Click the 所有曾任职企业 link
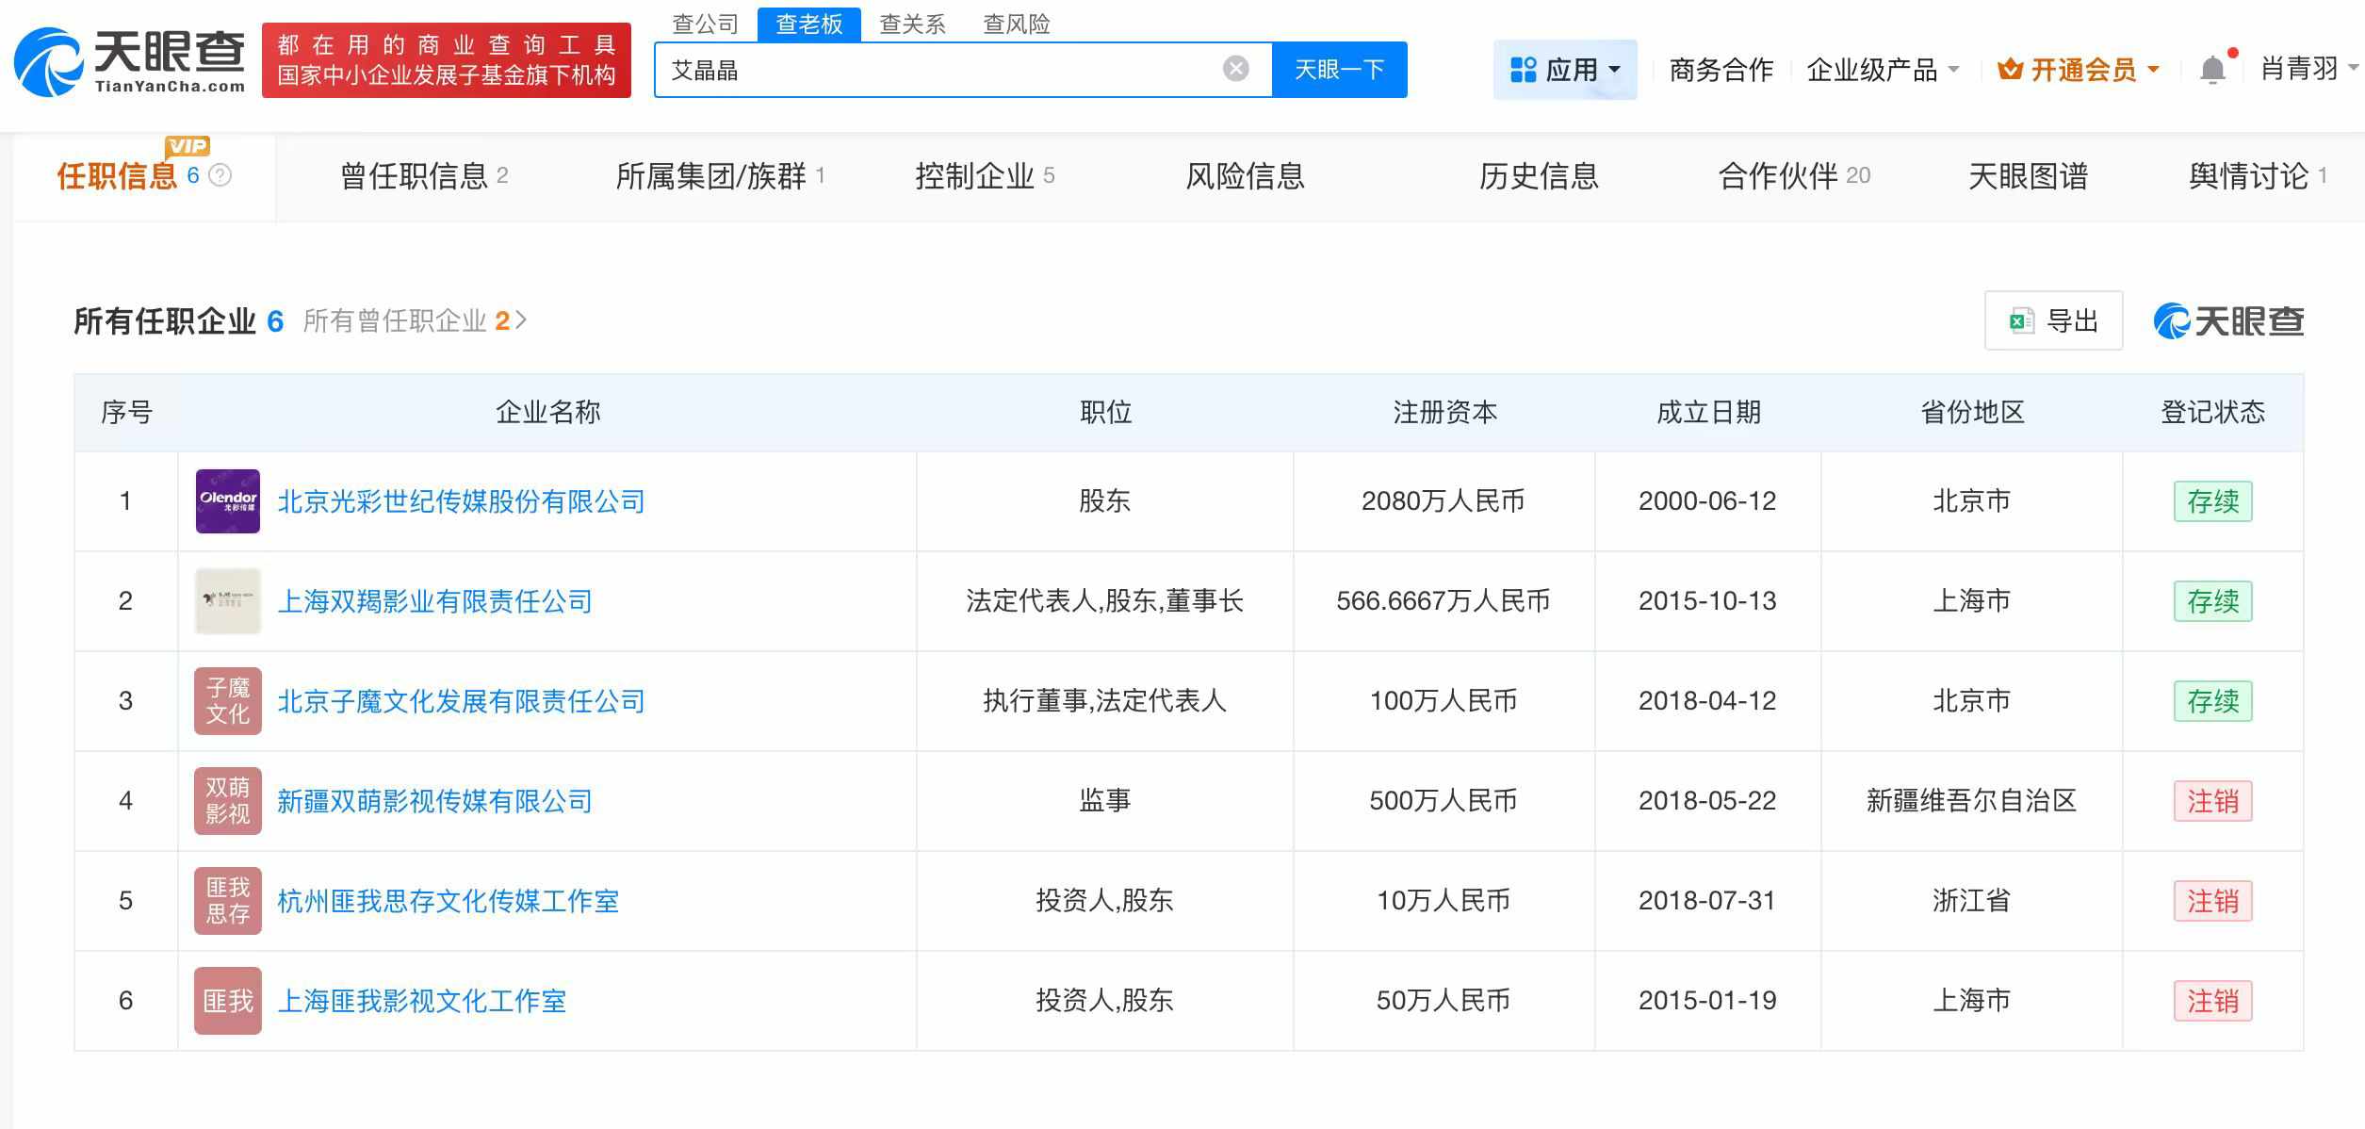The image size is (2365, 1129). (405, 320)
